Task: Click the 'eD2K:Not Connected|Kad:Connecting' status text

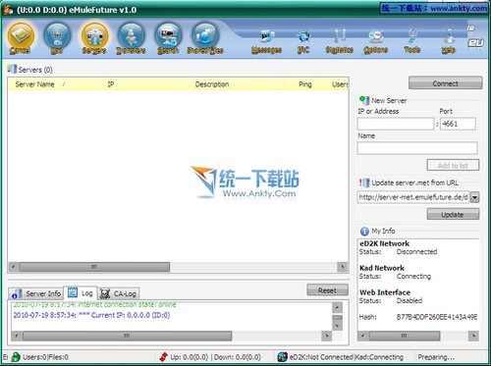Action: coord(347,357)
